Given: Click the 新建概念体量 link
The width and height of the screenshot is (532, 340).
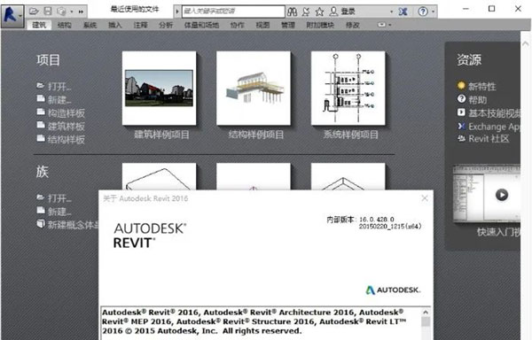Looking at the screenshot, I should point(73,225).
